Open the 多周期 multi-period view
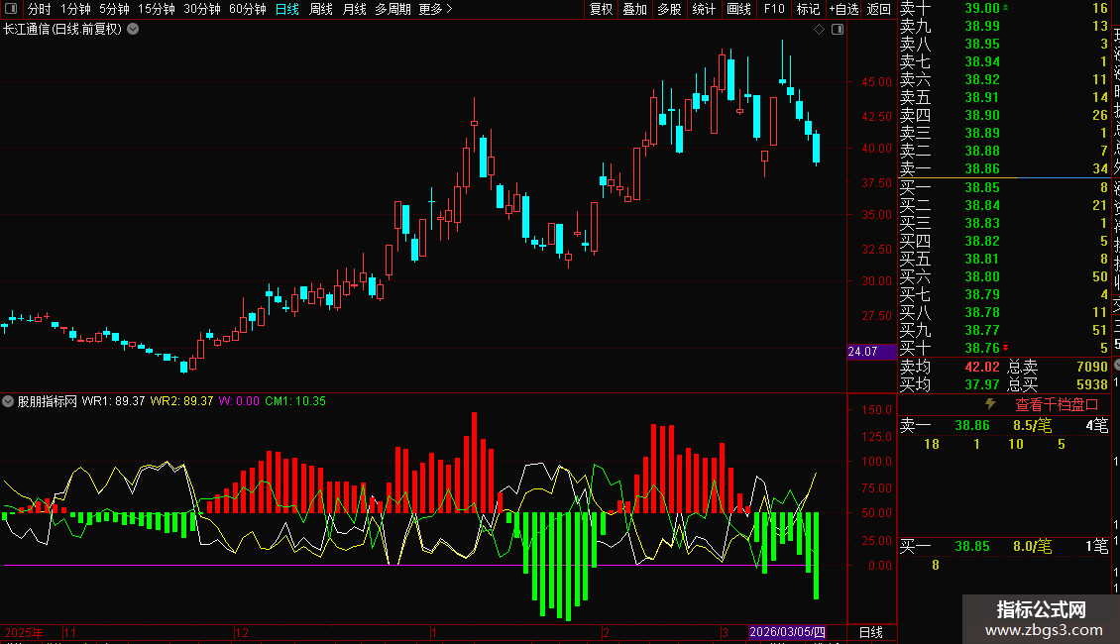This screenshot has height=644, width=1120. click(392, 9)
